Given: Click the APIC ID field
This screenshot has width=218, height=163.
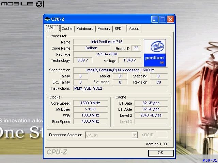Looking at the screenshot, I should [x=162, y=135].
